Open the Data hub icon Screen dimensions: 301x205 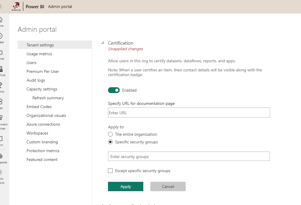coord(1,69)
